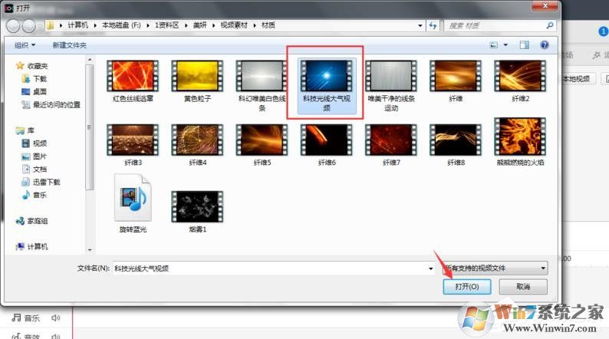Viewport: 609px width, 339px height.
Task: Click 本地视频 button in background window
Action: click(577, 79)
